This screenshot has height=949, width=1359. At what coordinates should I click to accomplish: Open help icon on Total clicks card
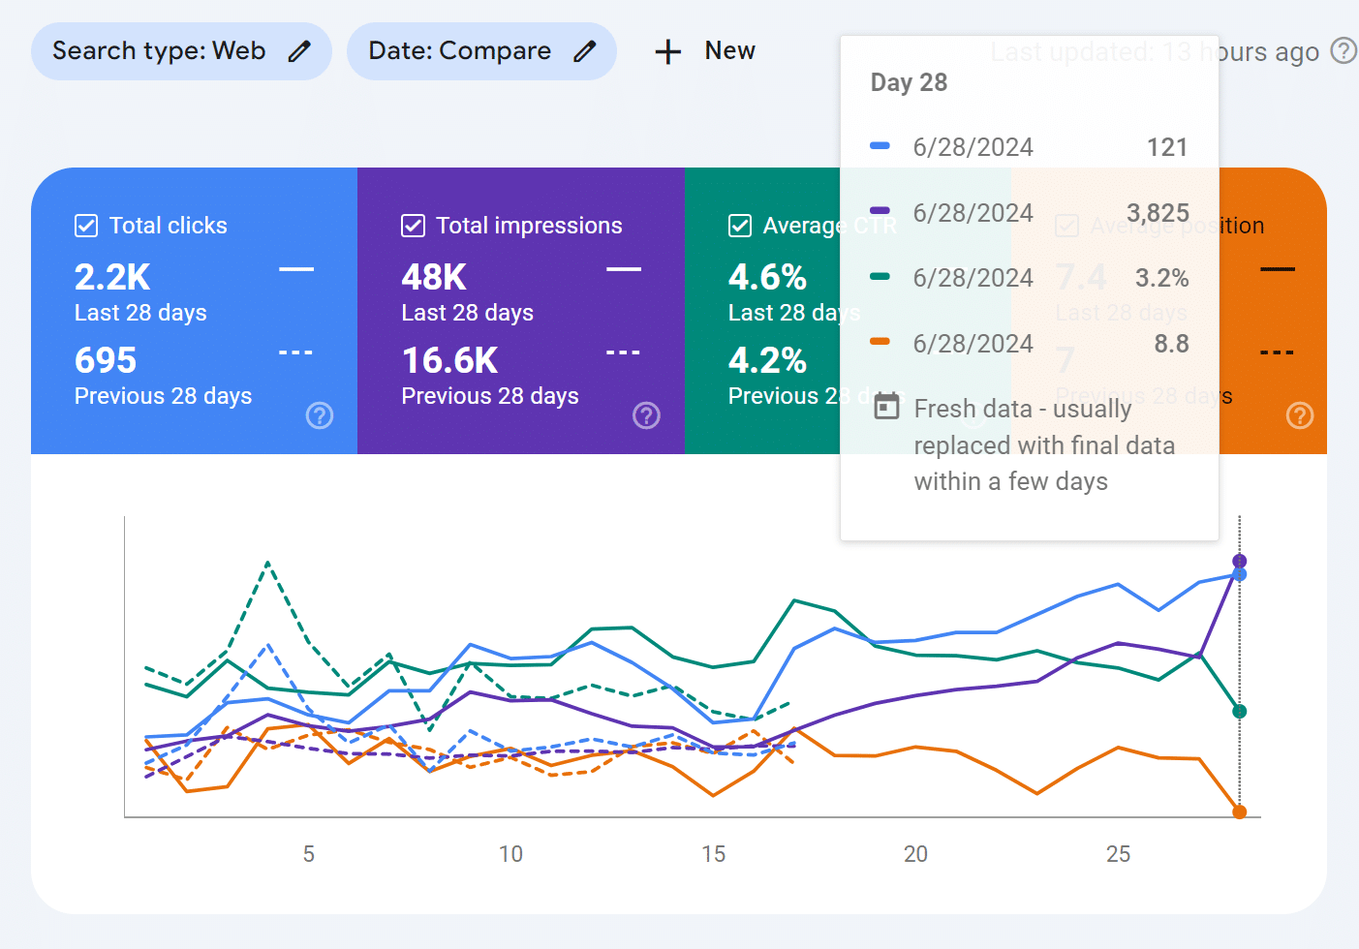pyautogui.click(x=320, y=415)
